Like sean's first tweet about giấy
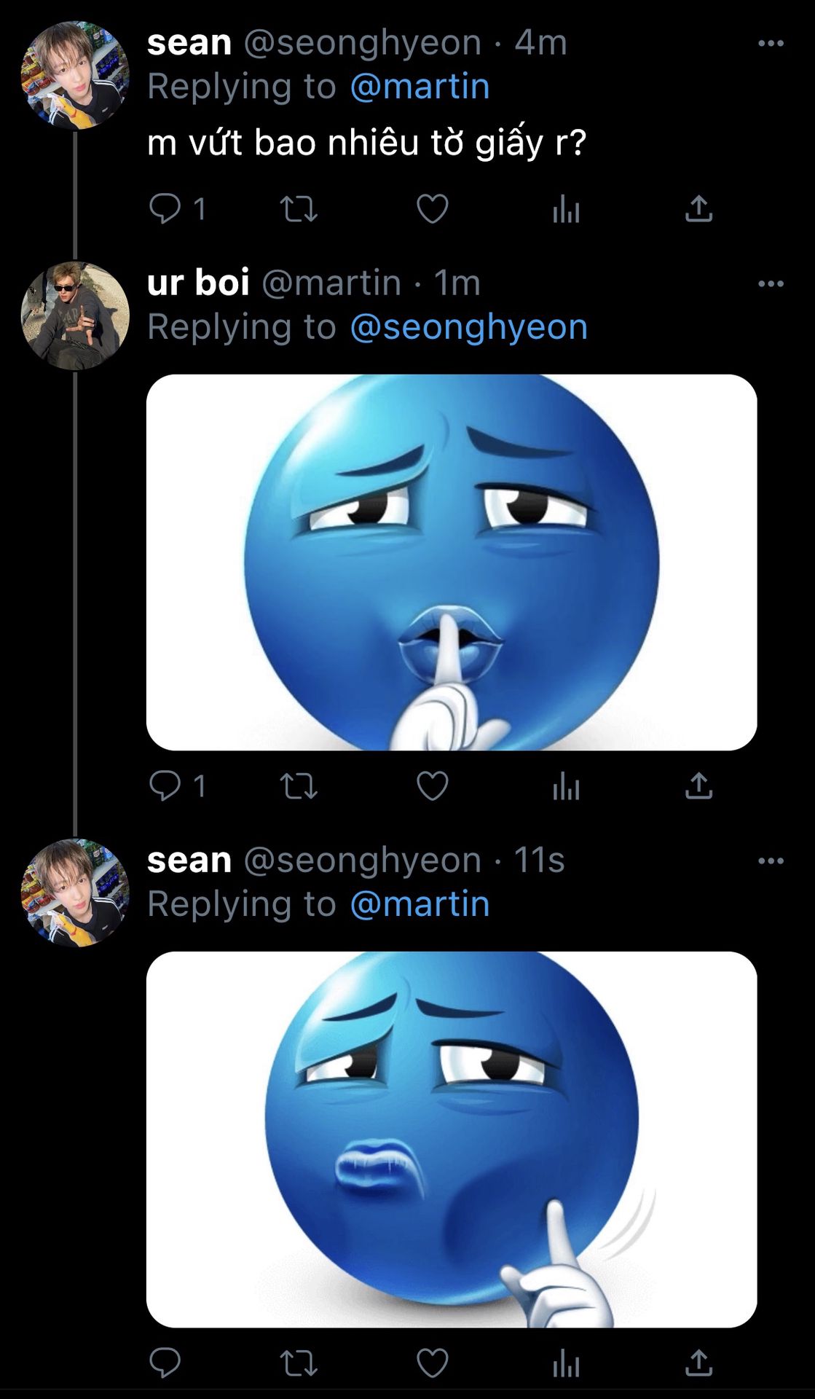This screenshot has height=1399, width=815. (x=432, y=209)
